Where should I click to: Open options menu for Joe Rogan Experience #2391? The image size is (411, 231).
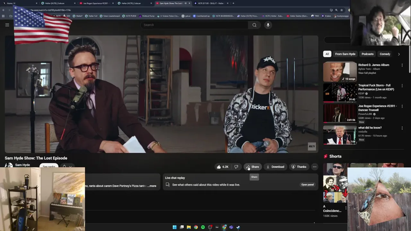click(x=402, y=106)
